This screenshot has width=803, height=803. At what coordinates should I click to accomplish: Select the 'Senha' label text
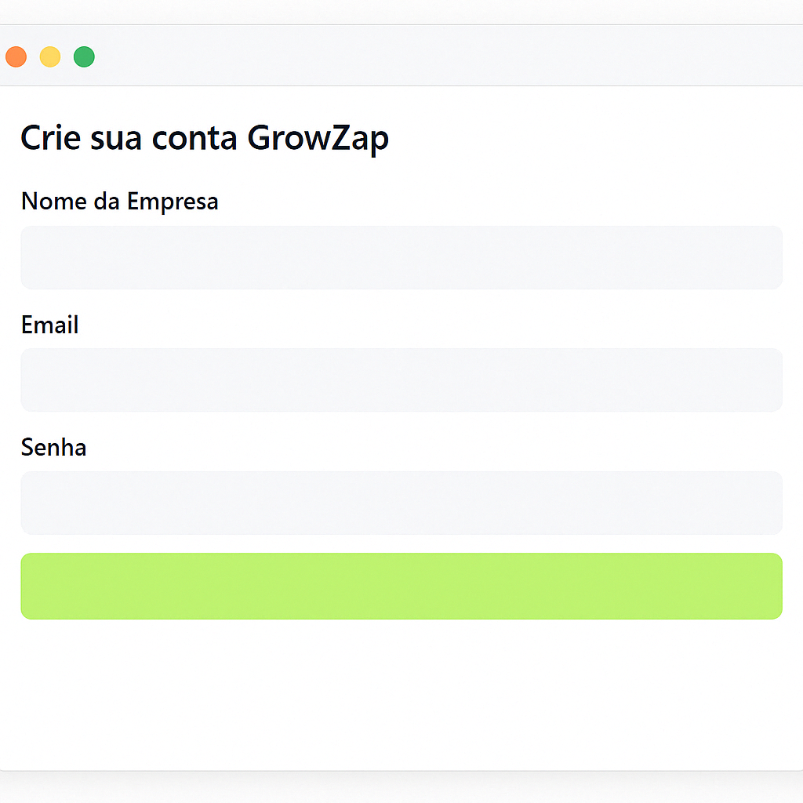click(53, 447)
